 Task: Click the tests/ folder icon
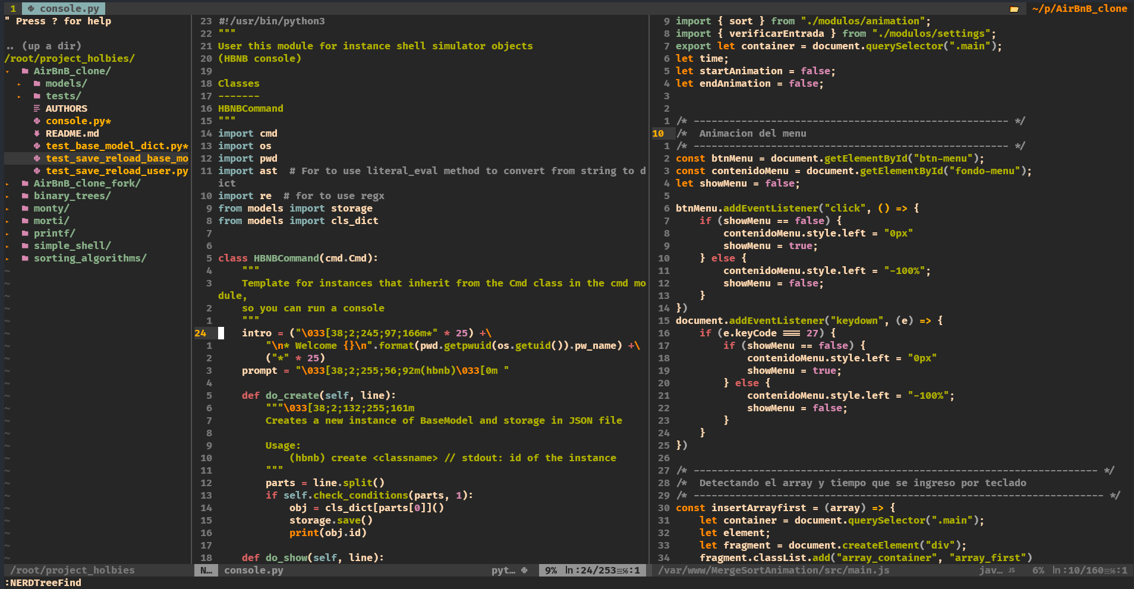click(37, 96)
